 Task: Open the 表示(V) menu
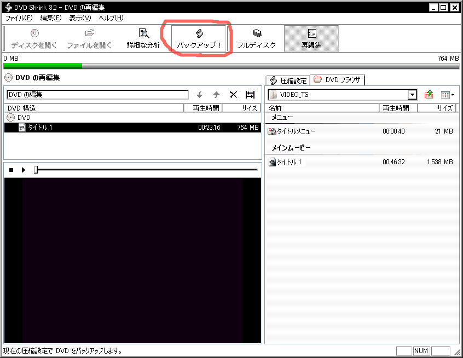(80, 18)
